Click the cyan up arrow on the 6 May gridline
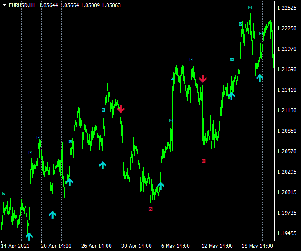 click(x=161, y=186)
